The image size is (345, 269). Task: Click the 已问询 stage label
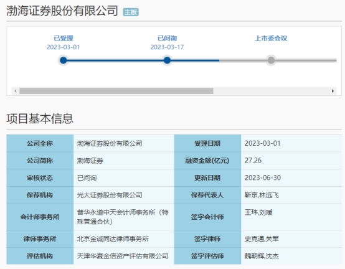tap(168, 38)
